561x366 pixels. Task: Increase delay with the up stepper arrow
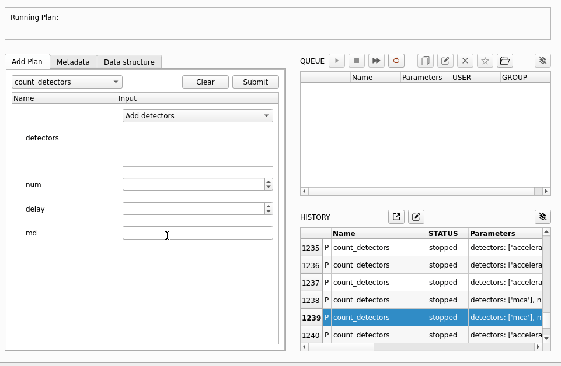point(269,206)
